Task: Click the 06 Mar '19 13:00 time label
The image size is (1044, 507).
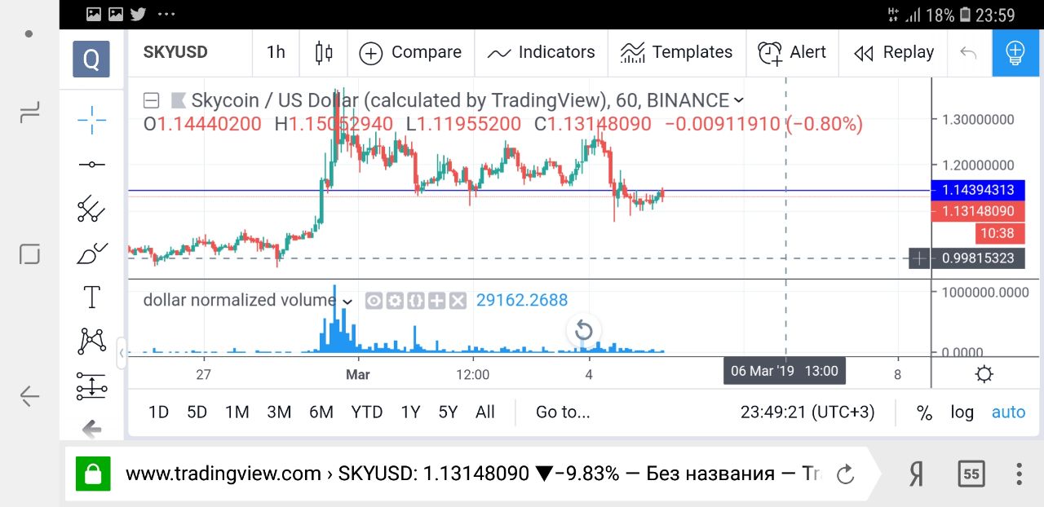Action: 785,371
